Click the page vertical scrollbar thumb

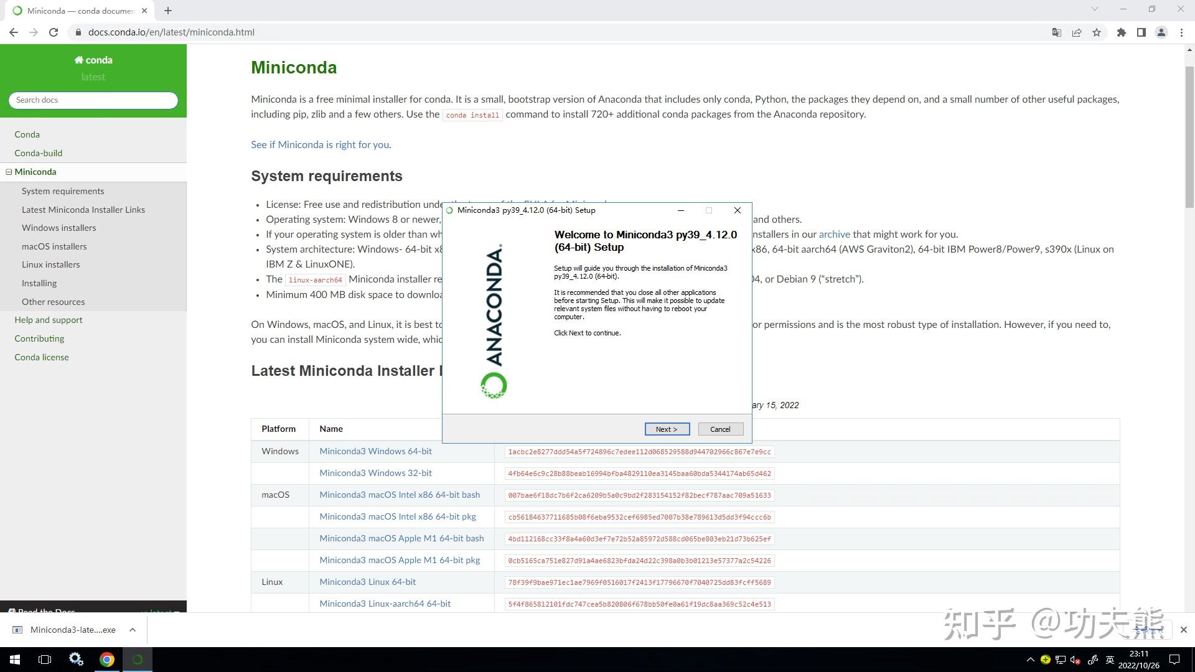click(1189, 137)
